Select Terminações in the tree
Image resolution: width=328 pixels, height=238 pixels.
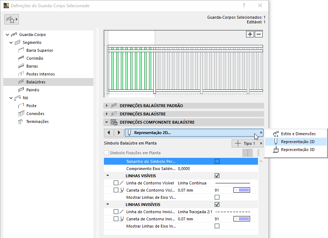pos(38,122)
